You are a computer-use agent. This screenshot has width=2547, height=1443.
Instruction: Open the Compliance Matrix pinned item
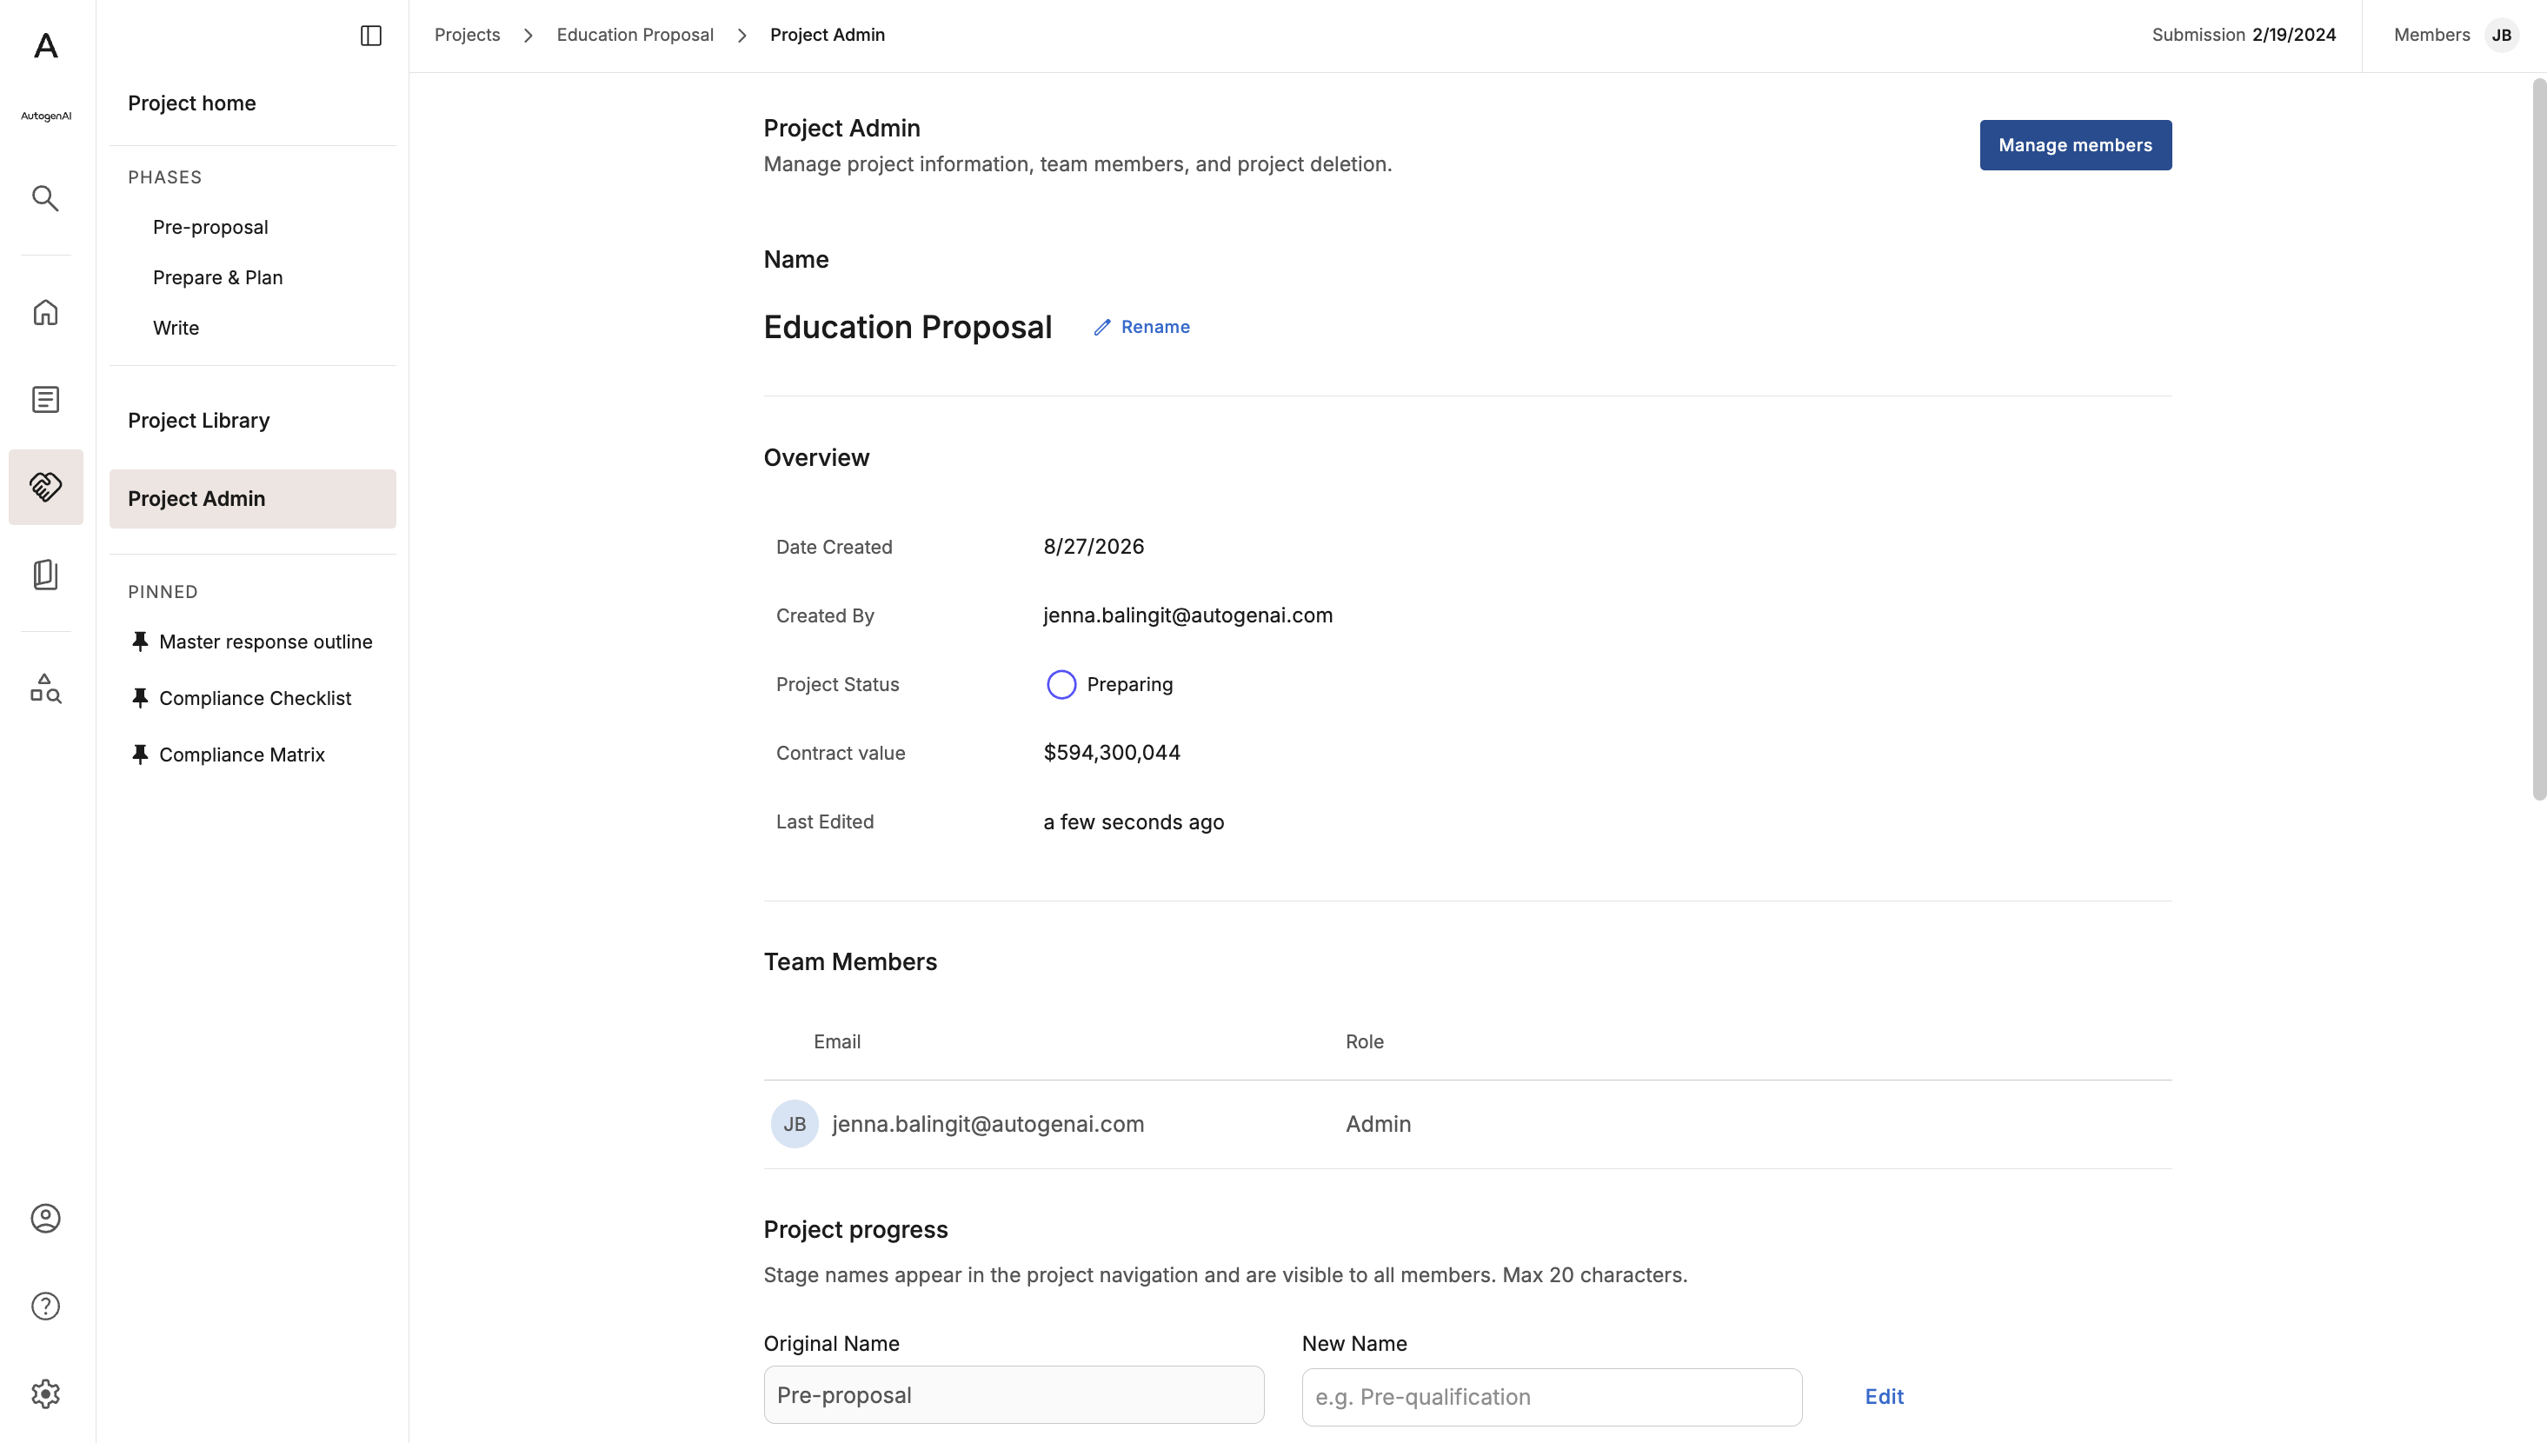pyautogui.click(x=242, y=755)
